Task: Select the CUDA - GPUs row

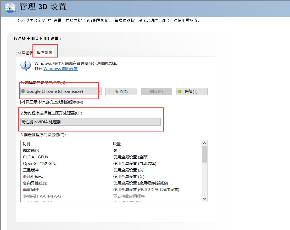Action: coord(111,157)
